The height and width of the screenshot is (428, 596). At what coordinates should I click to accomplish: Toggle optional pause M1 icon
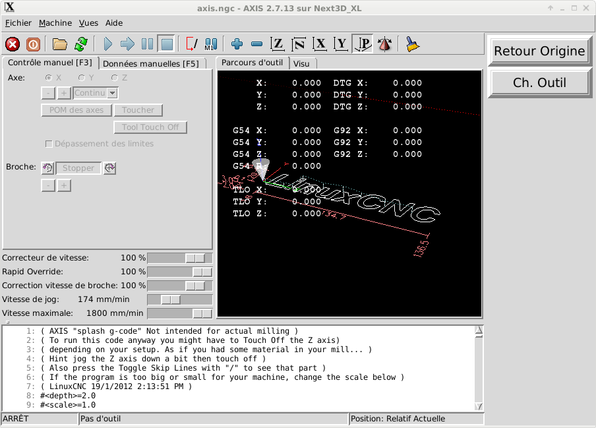[211, 44]
